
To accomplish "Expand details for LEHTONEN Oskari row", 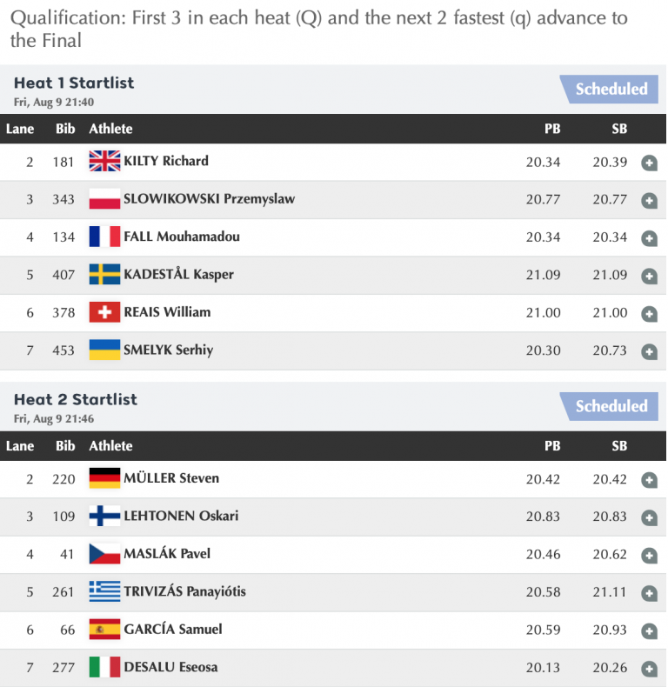I will [x=649, y=517].
